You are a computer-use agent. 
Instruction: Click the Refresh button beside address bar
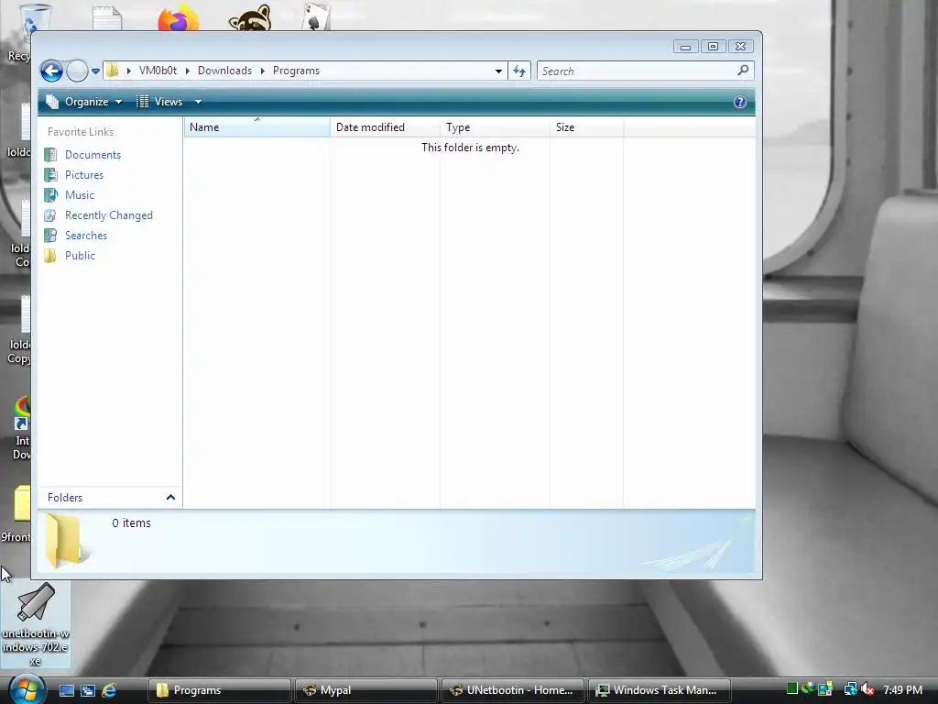point(519,71)
